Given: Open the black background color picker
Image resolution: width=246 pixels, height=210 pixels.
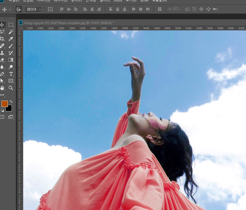Looking at the screenshot, I should pos(10,109).
